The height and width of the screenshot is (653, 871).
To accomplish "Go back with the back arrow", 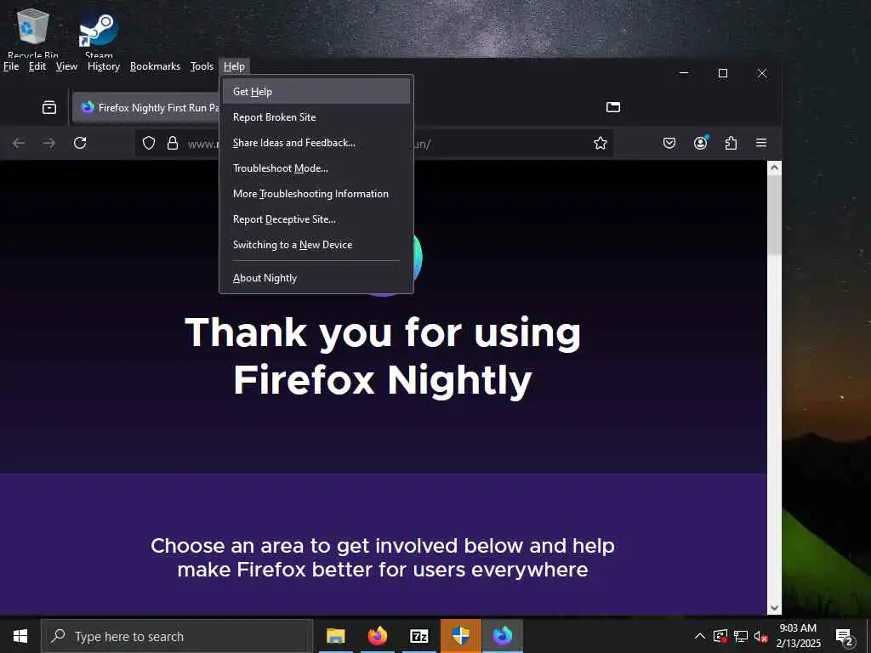I will tap(19, 143).
